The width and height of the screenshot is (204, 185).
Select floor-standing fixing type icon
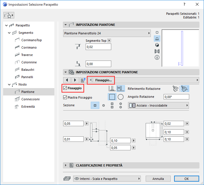pyautogui.click(x=112, y=88)
